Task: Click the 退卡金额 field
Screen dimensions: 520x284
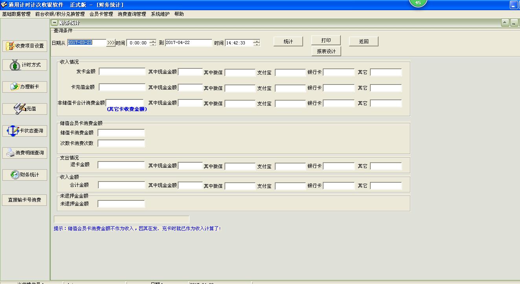Action: point(121,165)
